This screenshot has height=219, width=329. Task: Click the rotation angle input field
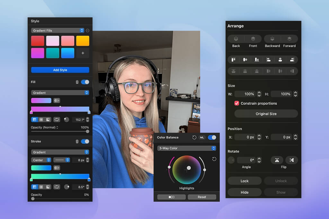point(246,160)
